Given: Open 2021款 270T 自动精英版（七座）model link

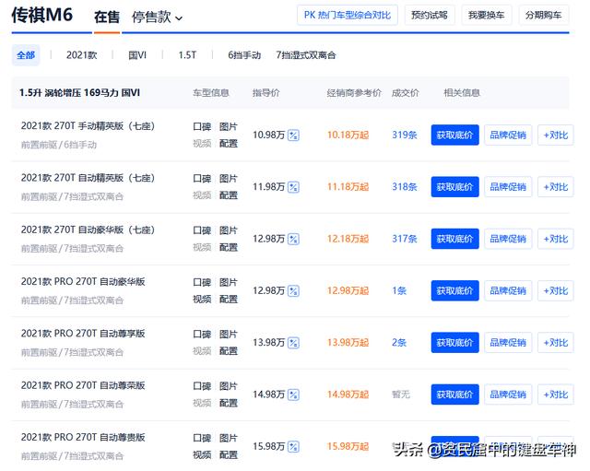Looking at the screenshot, I should [88, 178].
